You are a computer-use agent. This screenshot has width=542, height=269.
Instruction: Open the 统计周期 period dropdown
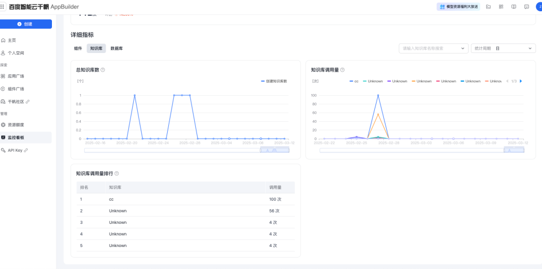click(503, 48)
